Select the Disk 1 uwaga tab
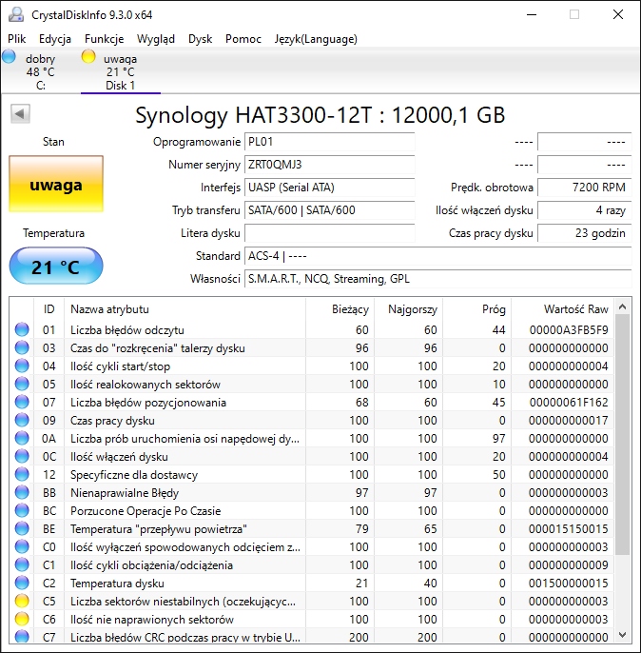Image resolution: width=641 pixels, height=653 pixels. point(120,71)
